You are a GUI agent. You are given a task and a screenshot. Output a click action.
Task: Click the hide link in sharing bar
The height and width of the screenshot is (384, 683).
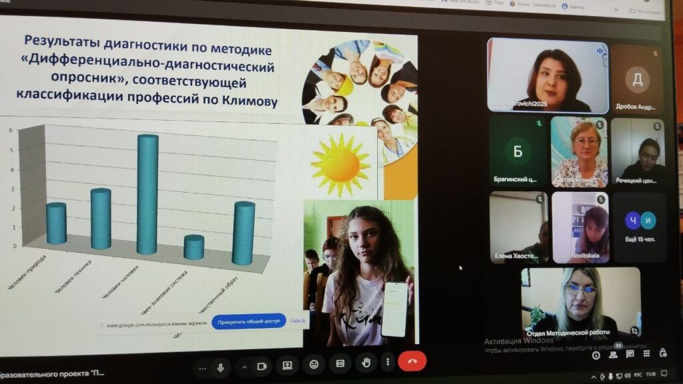coord(297,321)
